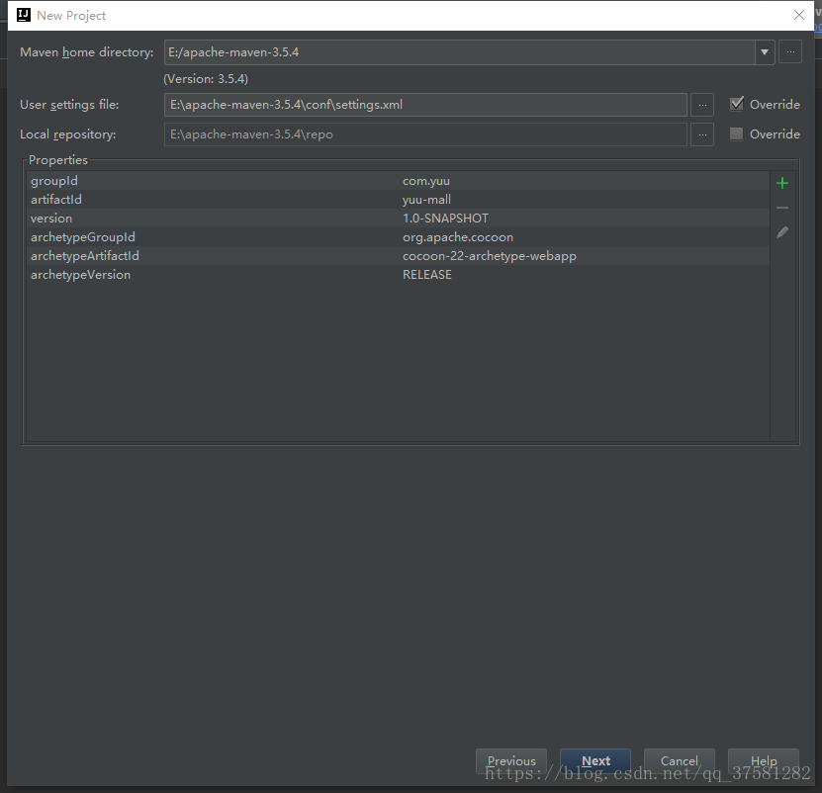Select the version property row
Screen dimensions: 822x793
coord(398,219)
